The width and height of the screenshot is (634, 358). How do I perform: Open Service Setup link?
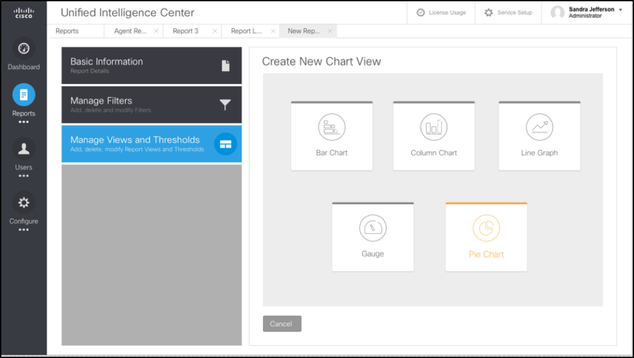(x=515, y=12)
